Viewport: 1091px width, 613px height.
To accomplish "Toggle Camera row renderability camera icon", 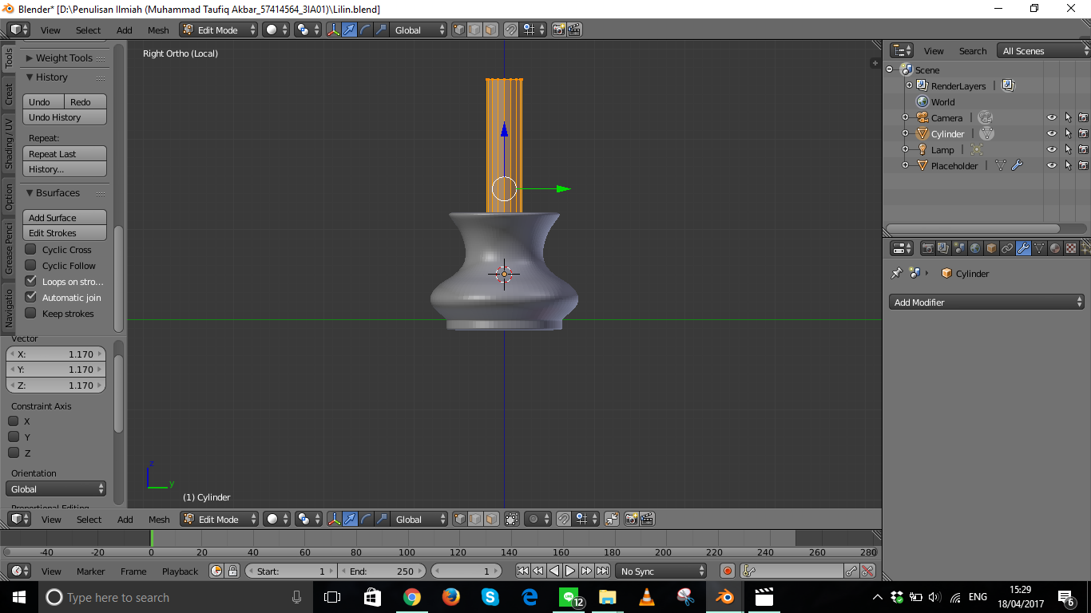I will click(1083, 117).
